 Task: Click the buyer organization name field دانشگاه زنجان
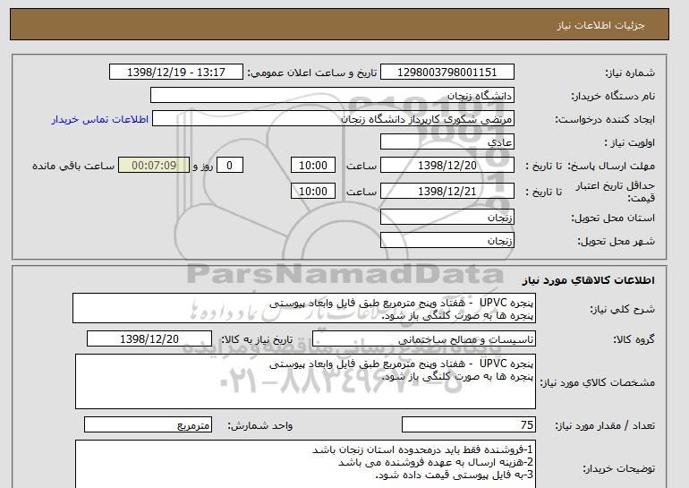(332, 96)
